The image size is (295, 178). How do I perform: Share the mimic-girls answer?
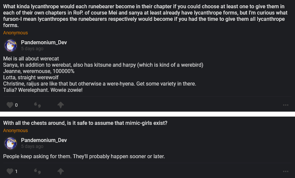(x=60, y=171)
